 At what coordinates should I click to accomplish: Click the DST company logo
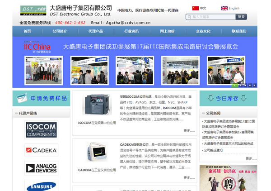click(x=33, y=10)
